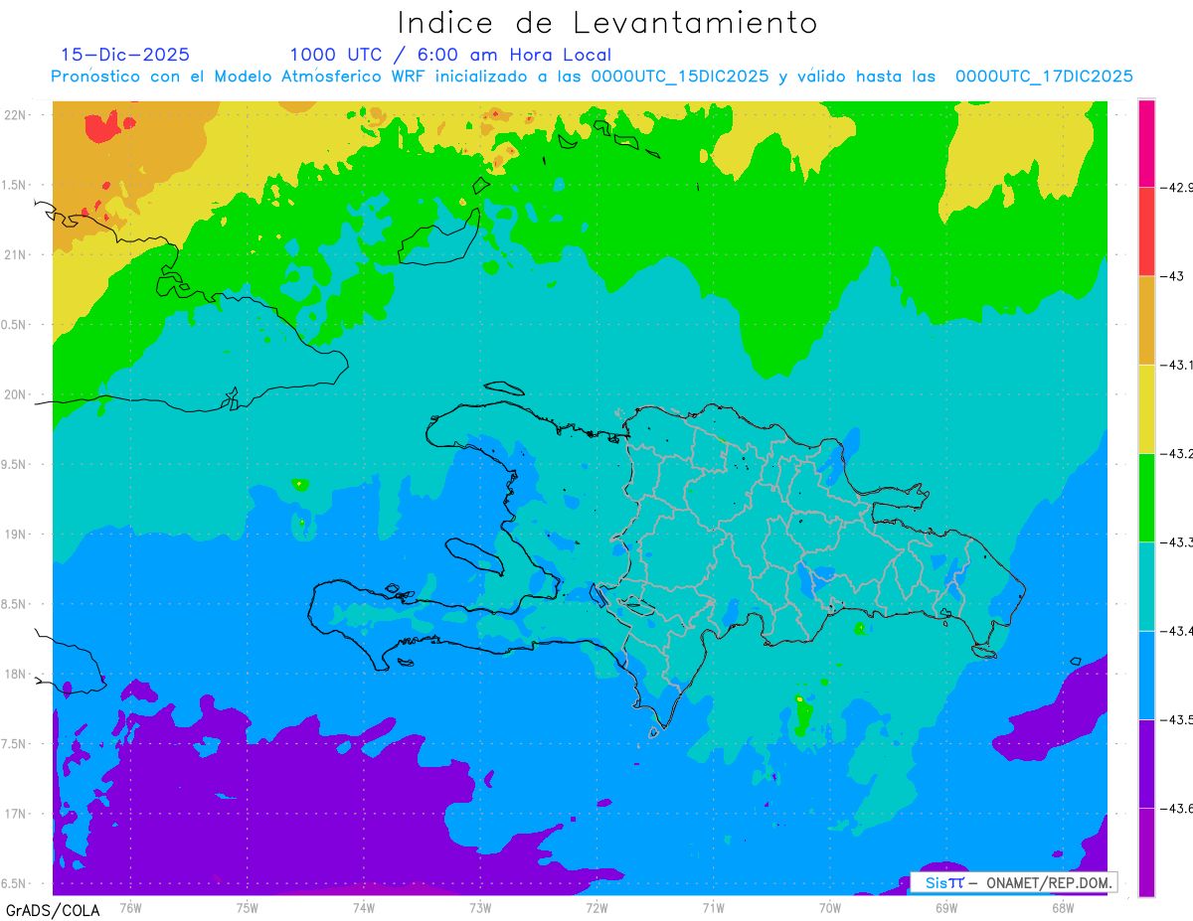Click the legend value "-43.4"

[1177, 631]
